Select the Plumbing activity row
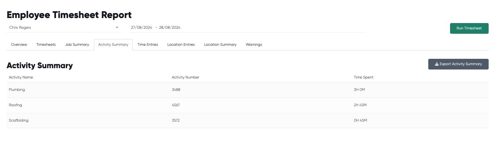Viewport: 495px width, 142px height. pyautogui.click(x=248, y=90)
